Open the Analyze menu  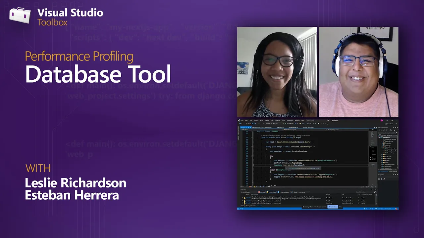277,121
